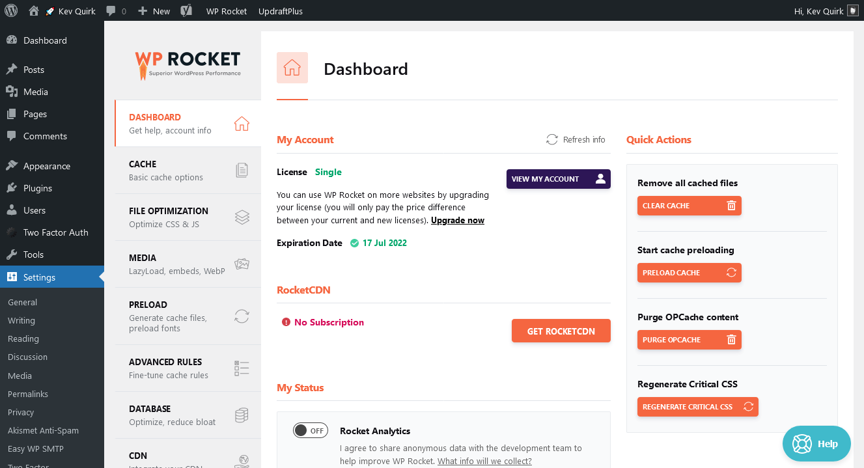
Task: Switch the Rocket Analytics toggle to ON
Action: [311, 430]
